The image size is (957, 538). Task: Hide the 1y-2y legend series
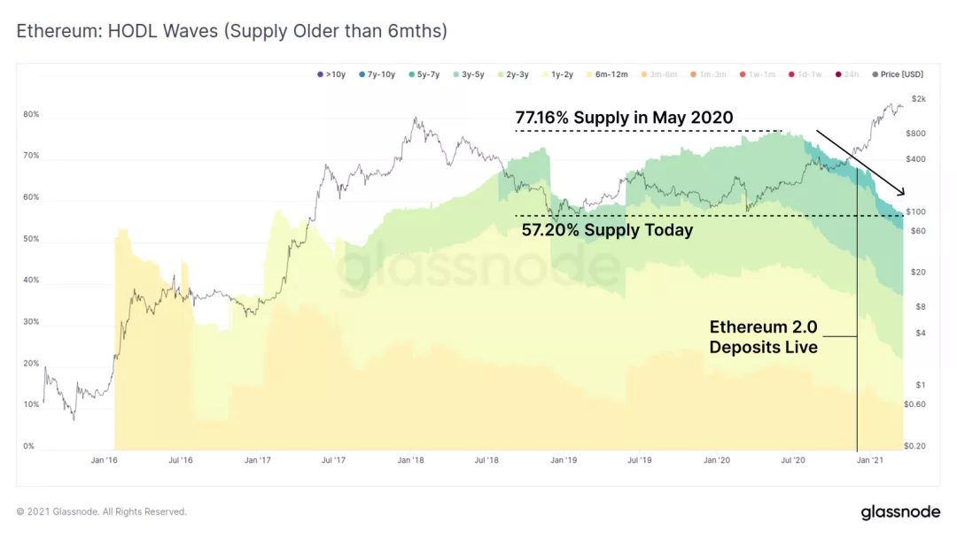click(558, 74)
